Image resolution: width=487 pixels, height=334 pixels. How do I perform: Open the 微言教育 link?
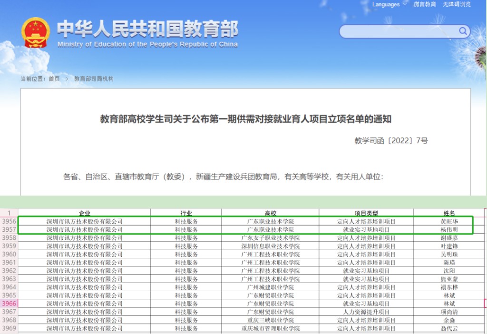pyautogui.click(x=425, y=4)
